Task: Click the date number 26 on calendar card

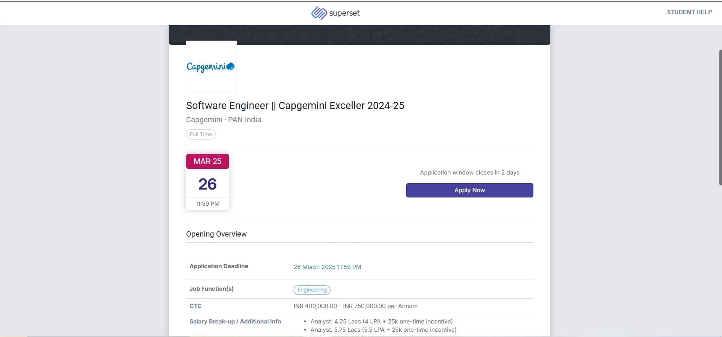Action: point(207,184)
